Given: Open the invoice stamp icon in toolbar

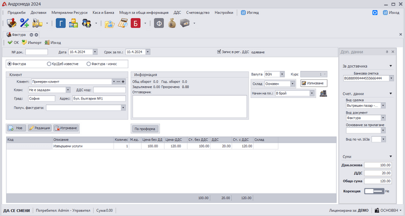Looking at the screenshot, I should pos(11,23).
